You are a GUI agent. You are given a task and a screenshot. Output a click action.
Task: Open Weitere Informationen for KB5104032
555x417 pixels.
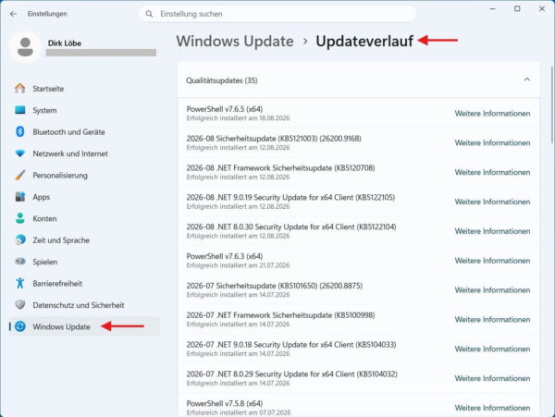[x=492, y=378]
